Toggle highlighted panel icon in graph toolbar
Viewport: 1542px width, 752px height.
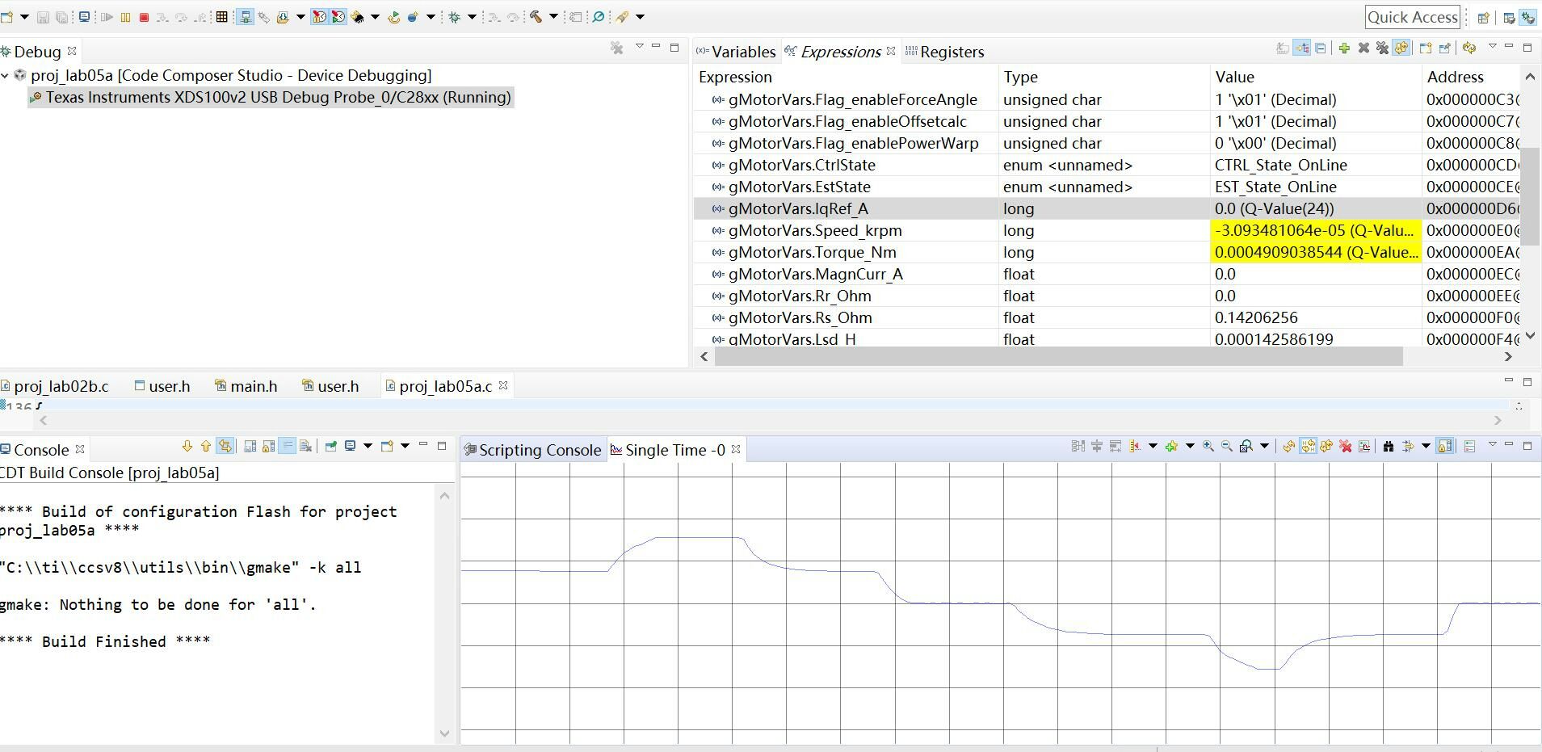tap(1445, 446)
